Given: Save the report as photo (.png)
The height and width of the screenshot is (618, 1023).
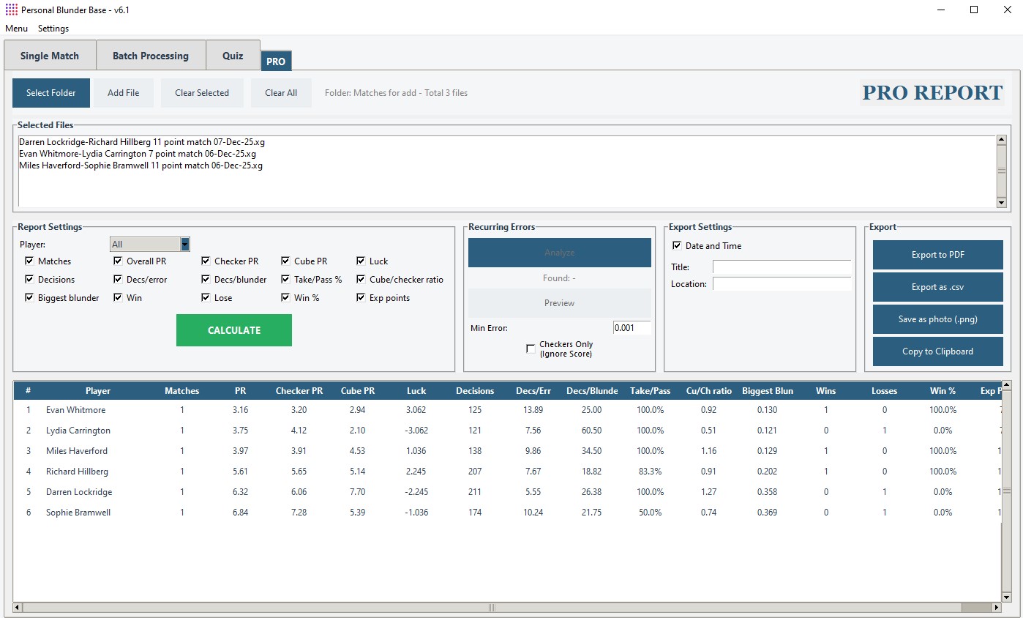Looking at the screenshot, I should click(x=937, y=319).
